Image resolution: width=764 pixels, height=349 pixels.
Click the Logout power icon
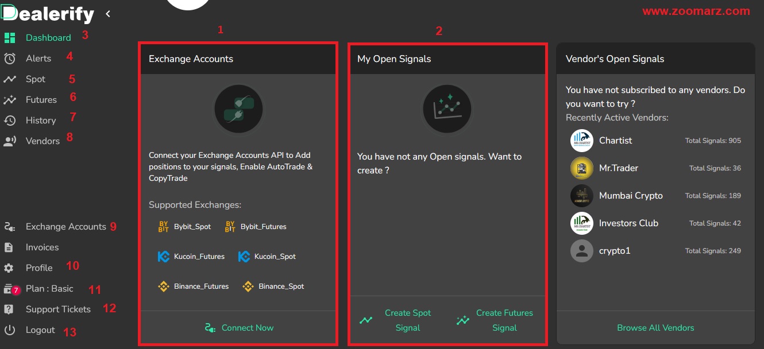[9, 330]
